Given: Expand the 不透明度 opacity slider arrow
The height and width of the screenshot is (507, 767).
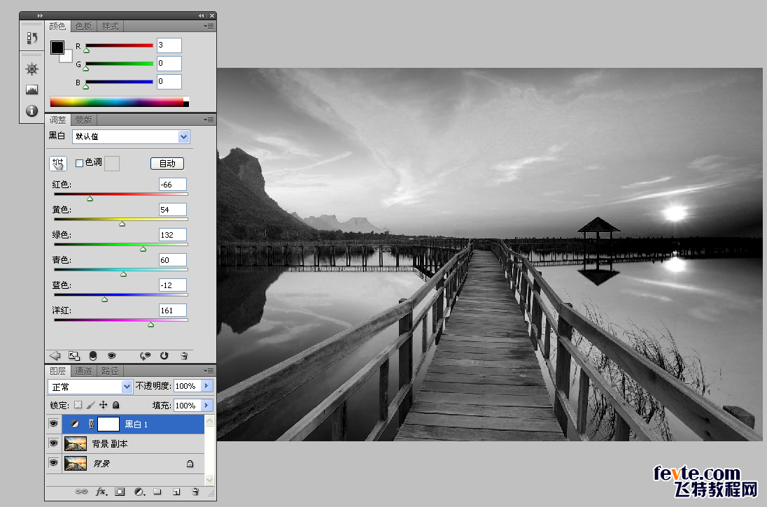Looking at the screenshot, I should click(206, 386).
